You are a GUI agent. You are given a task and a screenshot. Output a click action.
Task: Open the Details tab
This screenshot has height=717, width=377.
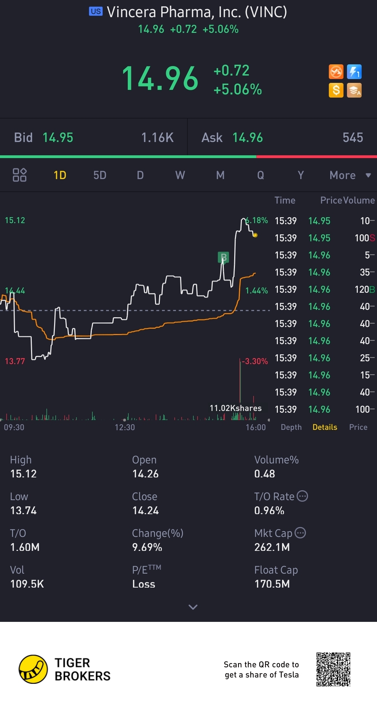(x=325, y=427)
